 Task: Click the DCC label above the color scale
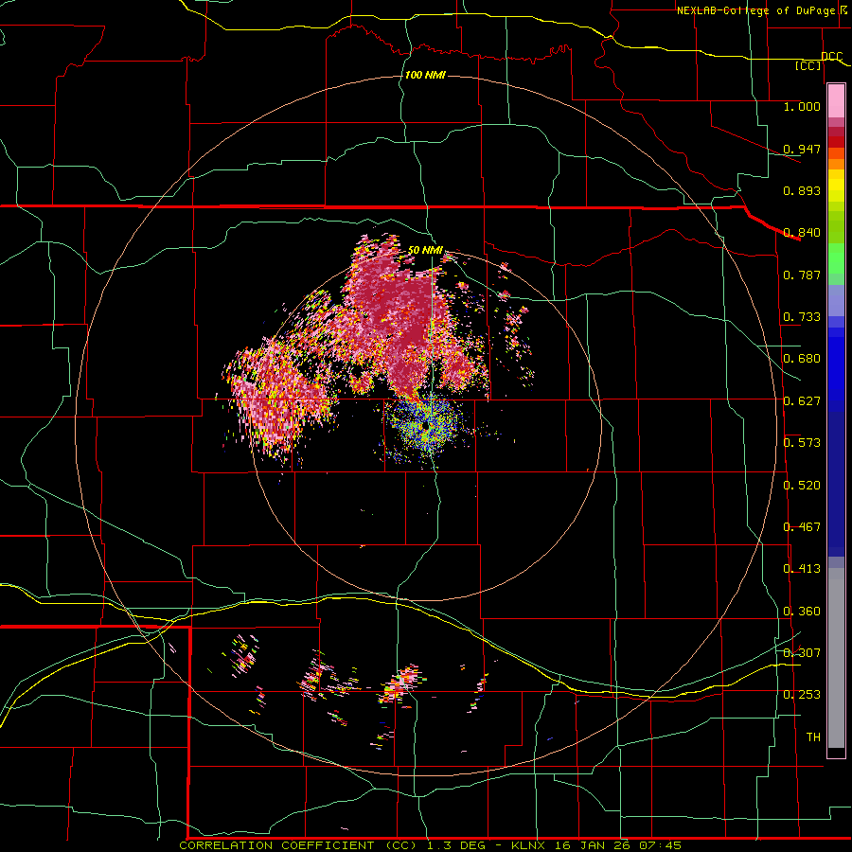pyautogui.click(x=831, y=57)
